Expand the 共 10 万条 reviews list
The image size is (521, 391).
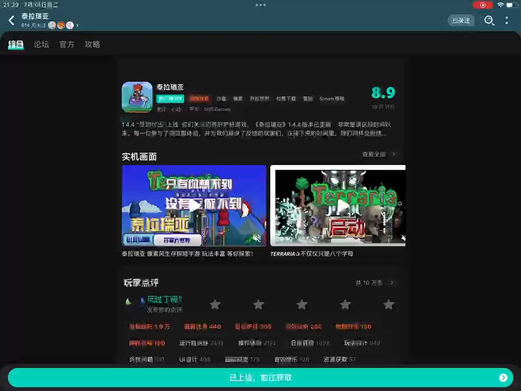tap(374, 282)
